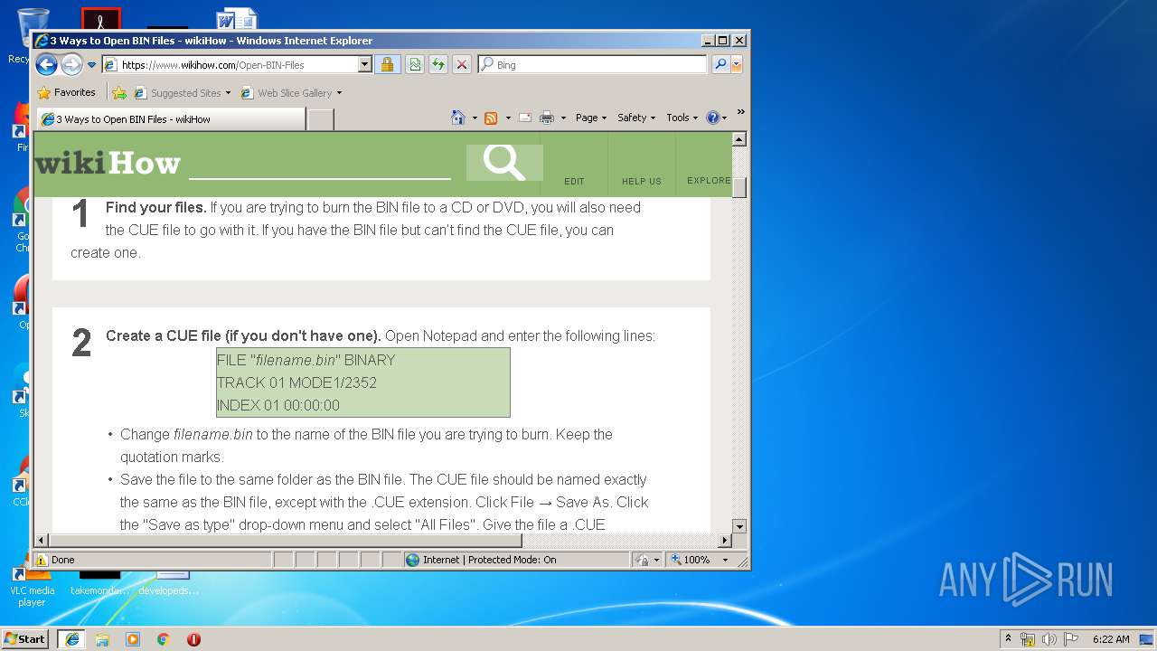Stop loading with the red X icon
1157x651 pixels.
coord(461,64)
